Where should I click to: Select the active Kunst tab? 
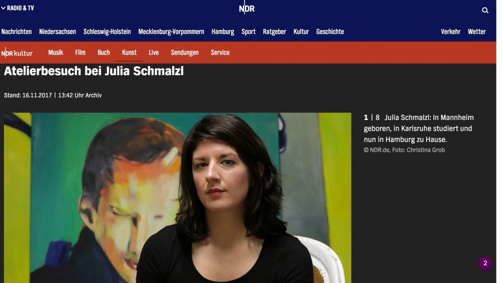[x=129, y=52]
